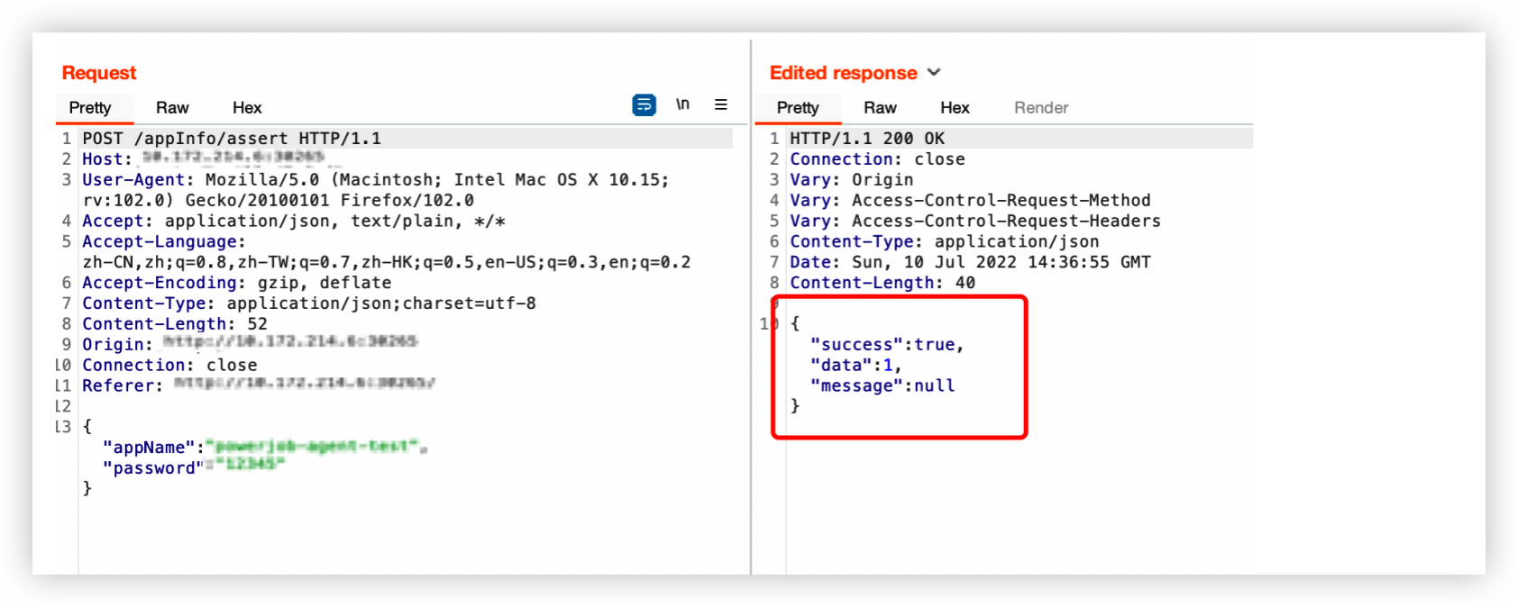Viewport: 1518px width, 607px height.
Task: Click the Content-Length: 40 line
Action: click(882, 284)
